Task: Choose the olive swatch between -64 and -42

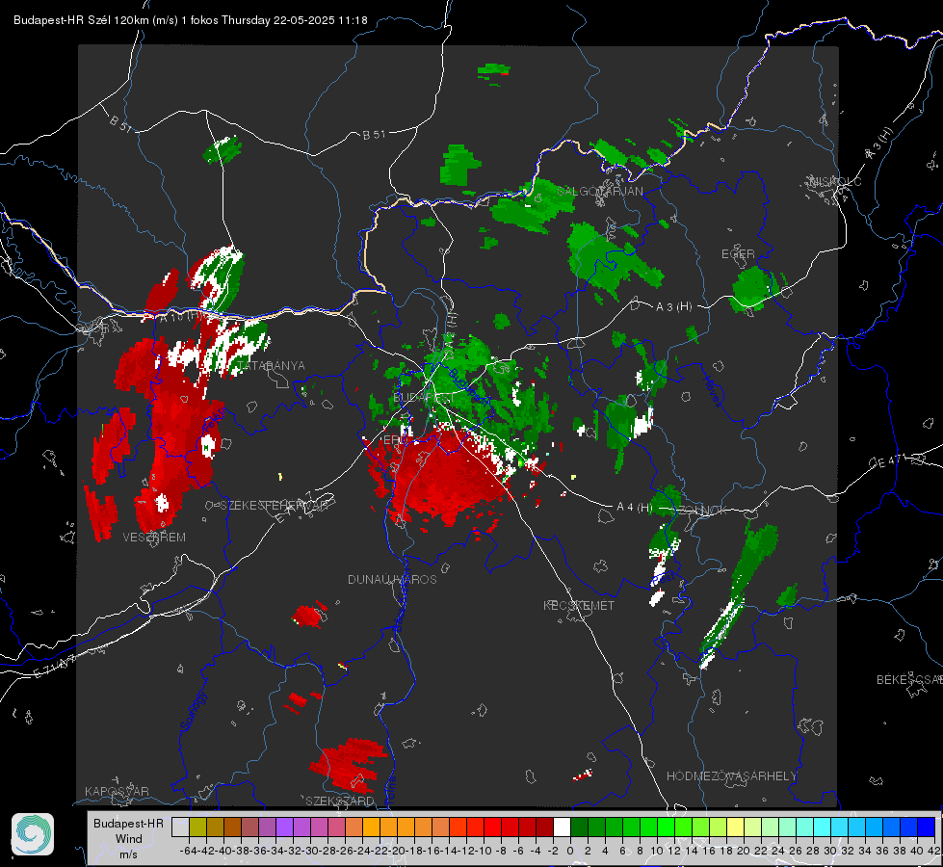Action: 197,827
